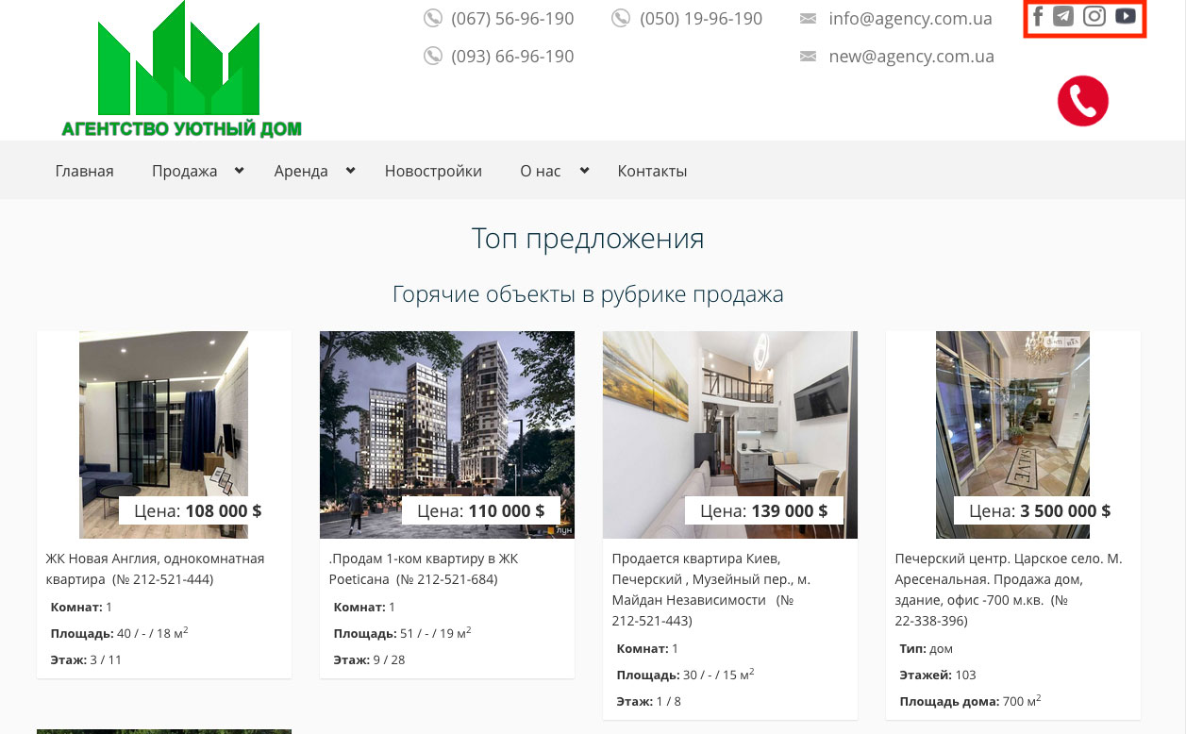
Task: Open the Telegram social icon
Action: coord(1063,16)
